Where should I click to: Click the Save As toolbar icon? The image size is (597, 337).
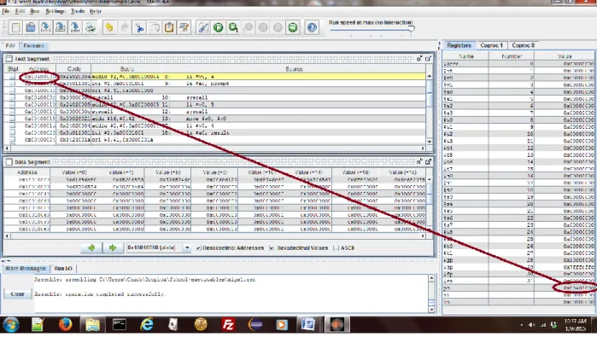(x=61, y=27)
